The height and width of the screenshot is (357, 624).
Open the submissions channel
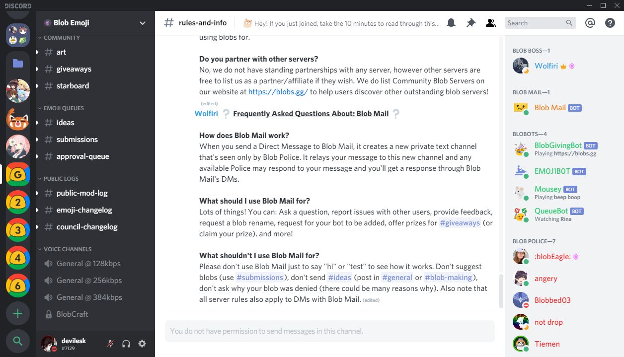pyautogui.click(x=77, y=139)
